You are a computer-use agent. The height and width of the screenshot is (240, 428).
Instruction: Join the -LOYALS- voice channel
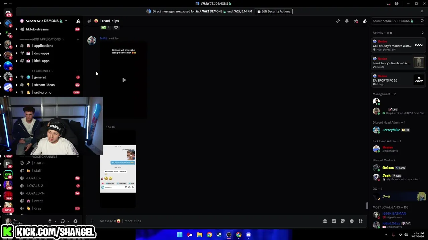click(x=49, y=178)
